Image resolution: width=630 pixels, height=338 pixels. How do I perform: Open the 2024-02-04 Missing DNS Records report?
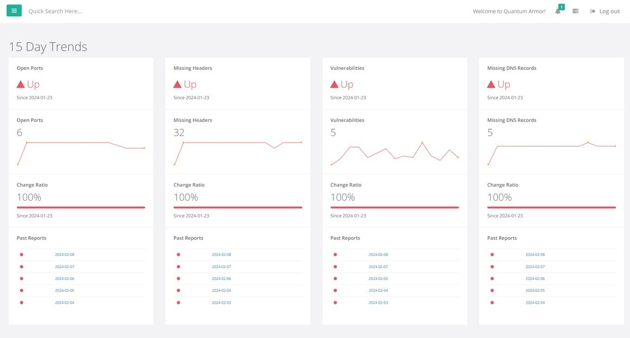tap(534, 302)
